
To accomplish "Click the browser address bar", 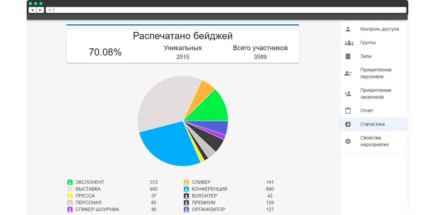I will click(x=230, y=10).
